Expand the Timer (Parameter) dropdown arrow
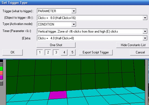The width and height of the screenshot is (149, 105). (x=145, y=31)
